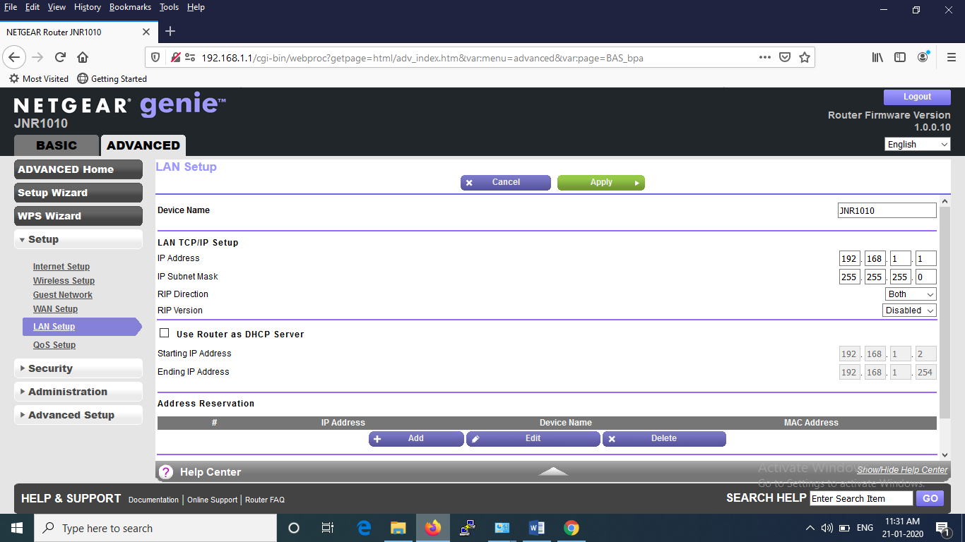The width and height of the screenshot is (965, 542).
Task: Launch Microsoft Edge from the taskbar
Action: [365, 528]
